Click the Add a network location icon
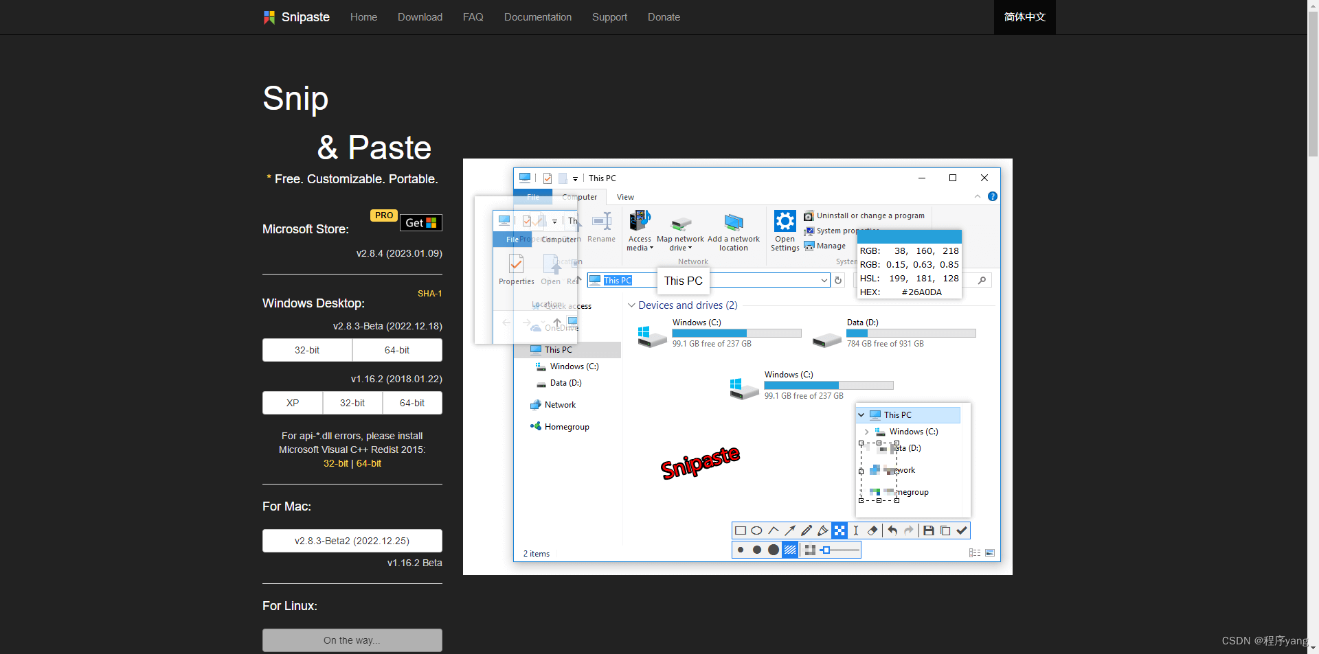Image resolution: width=1319 pixels, height=654 pixels. [734, 222]
